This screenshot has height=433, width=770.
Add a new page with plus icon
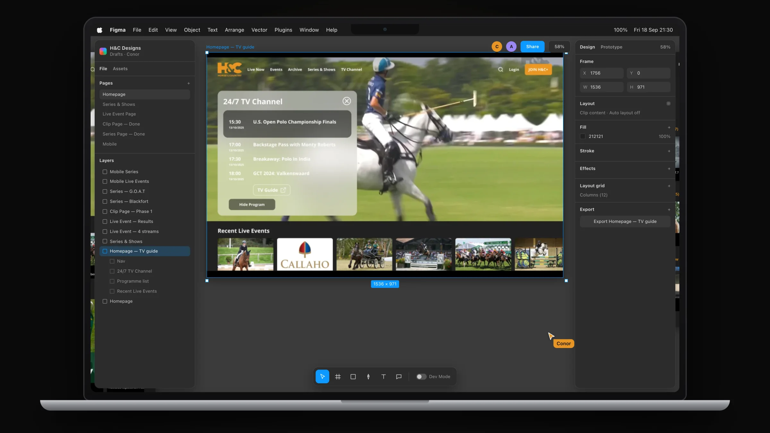pos(189,83)
